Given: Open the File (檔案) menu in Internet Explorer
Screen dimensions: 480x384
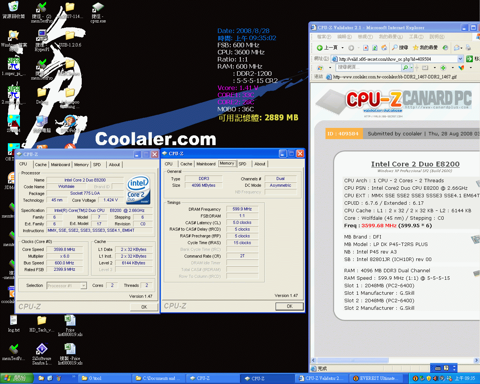Looking at the screenshot, I should [x=324, y=37].
